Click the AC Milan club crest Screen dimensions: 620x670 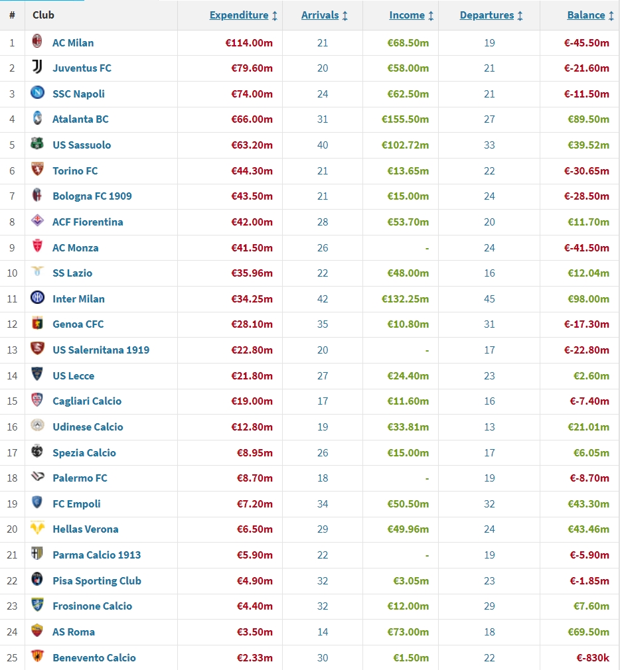point(37,41)
